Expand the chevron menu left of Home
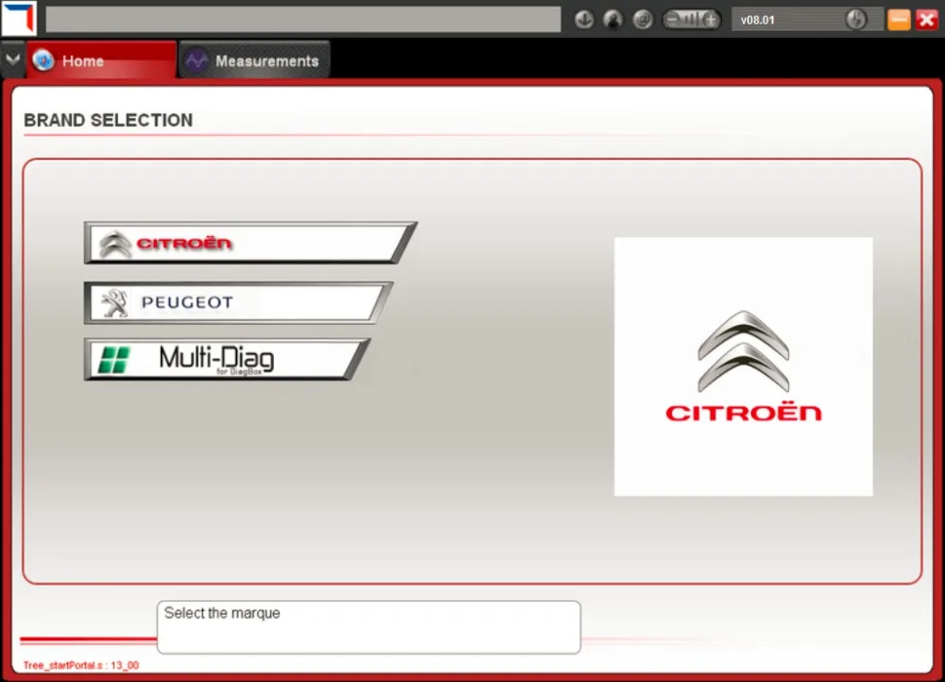The width and height of the screenshot is (945, 682). (x=12, y=60)
